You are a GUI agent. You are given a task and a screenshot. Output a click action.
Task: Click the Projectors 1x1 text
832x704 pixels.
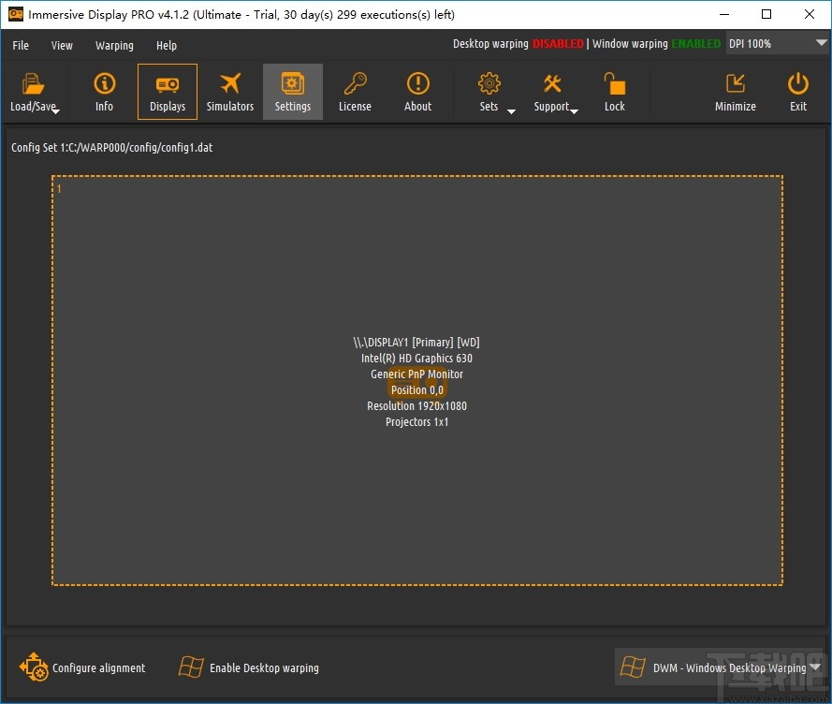click(x=417, y=422)
